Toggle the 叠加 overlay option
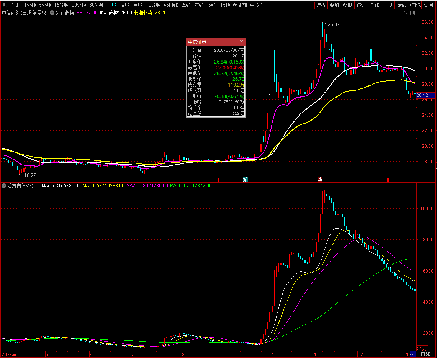Image resolution: width=437 pixels, height=358 pixels. click(x=334, y=5)
